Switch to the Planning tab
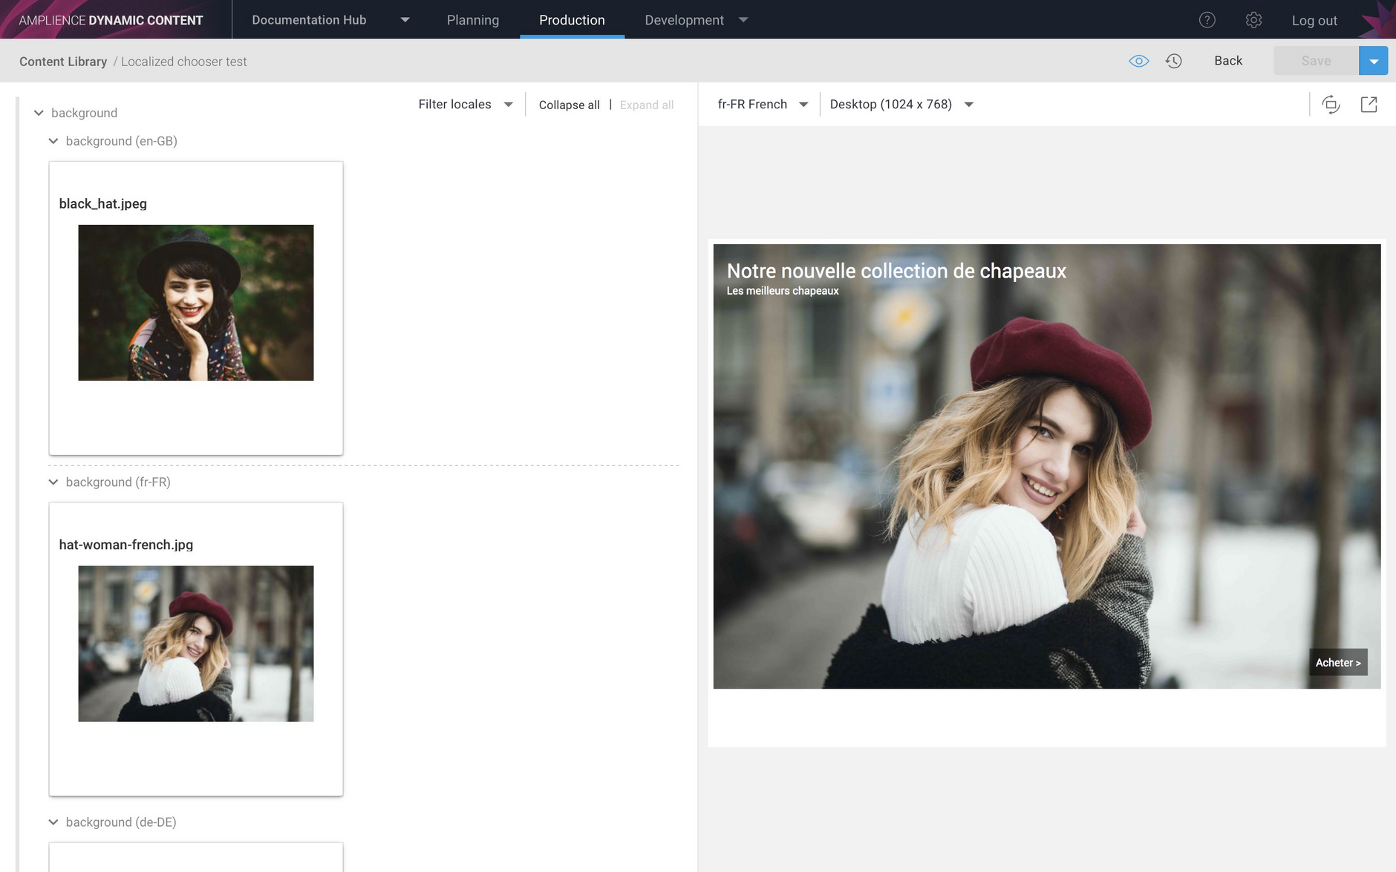1396x872 pixels. click(x=473, y=20)
